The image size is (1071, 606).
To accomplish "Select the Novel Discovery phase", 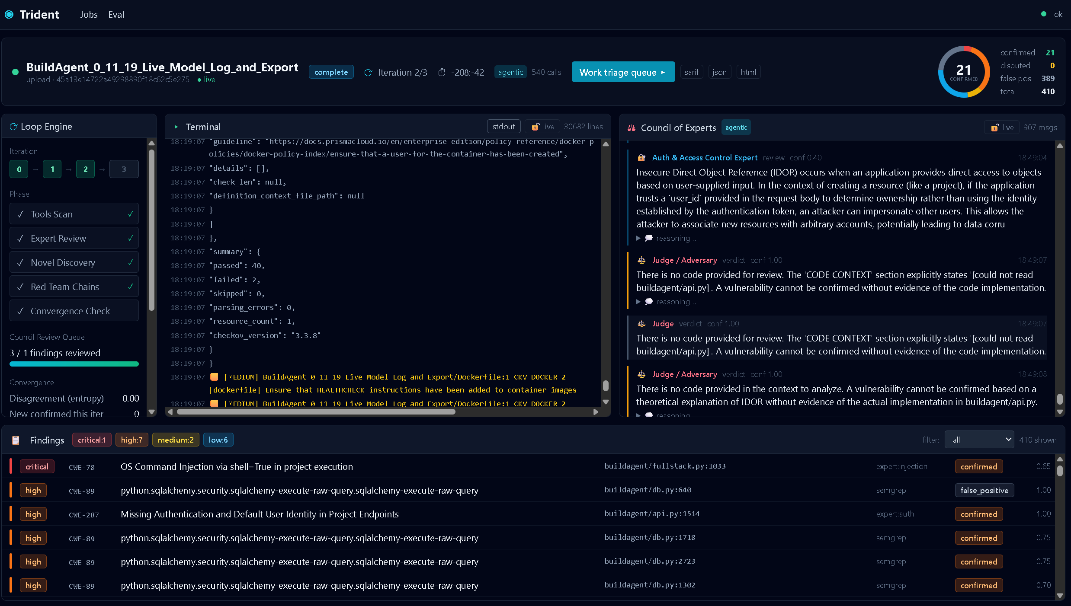I will 74,262.
